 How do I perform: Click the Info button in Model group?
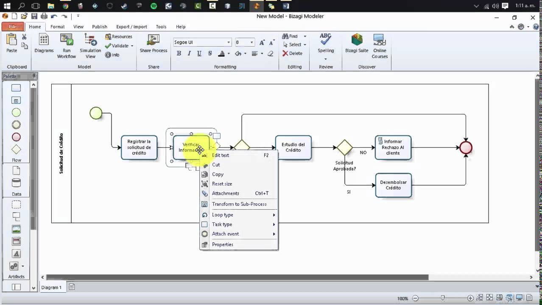(112, 55)
